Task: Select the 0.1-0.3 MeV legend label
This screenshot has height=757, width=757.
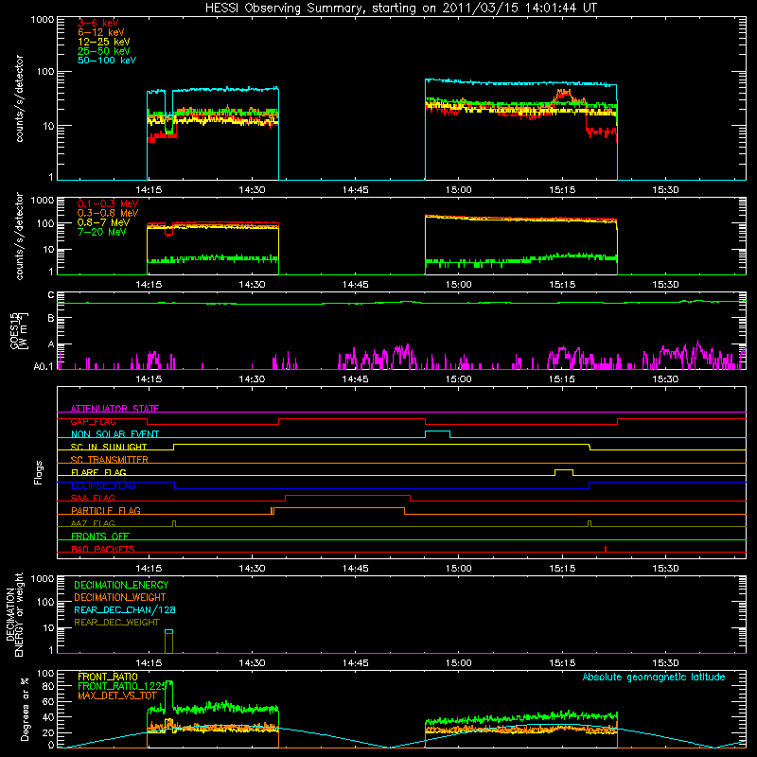Action: coord(108,203)
